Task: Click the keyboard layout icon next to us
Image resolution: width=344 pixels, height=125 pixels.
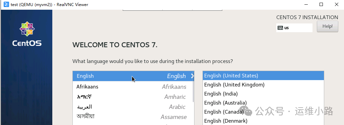Action: click(280, 28)
